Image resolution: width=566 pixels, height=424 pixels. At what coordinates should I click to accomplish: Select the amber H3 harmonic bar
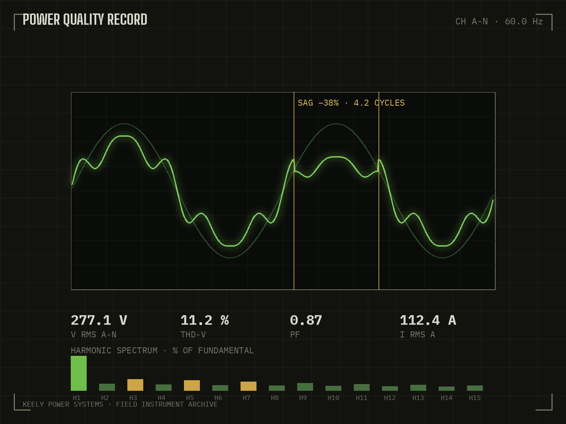135,385
